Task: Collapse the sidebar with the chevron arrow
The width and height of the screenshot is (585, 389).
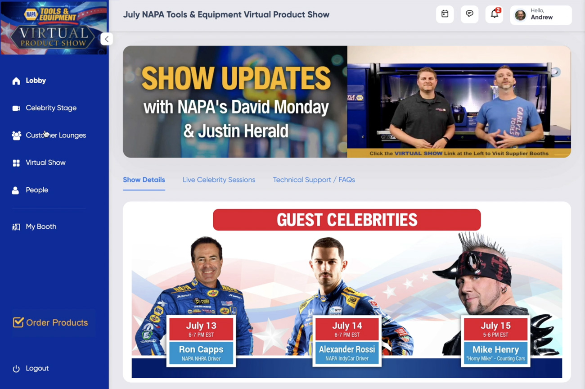Action: point(107,39)
